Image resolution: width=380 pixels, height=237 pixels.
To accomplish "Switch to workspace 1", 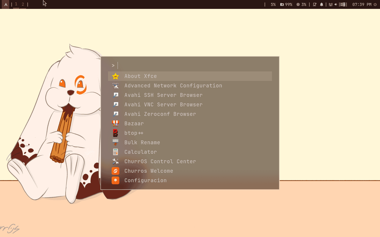I will click(x=16, y=4).
